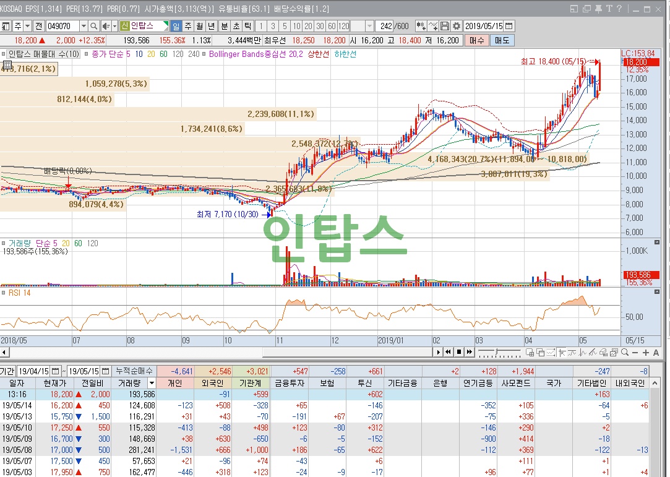The width and height of the screenshot is (670, 477).
Task: Click the play button below chart
Action: (437, 352)
